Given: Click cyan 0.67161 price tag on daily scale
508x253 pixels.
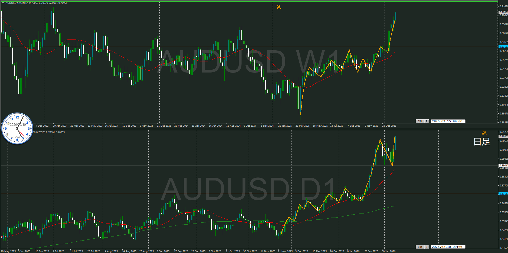Looking at the screenshot, I should tap(503, 194).
